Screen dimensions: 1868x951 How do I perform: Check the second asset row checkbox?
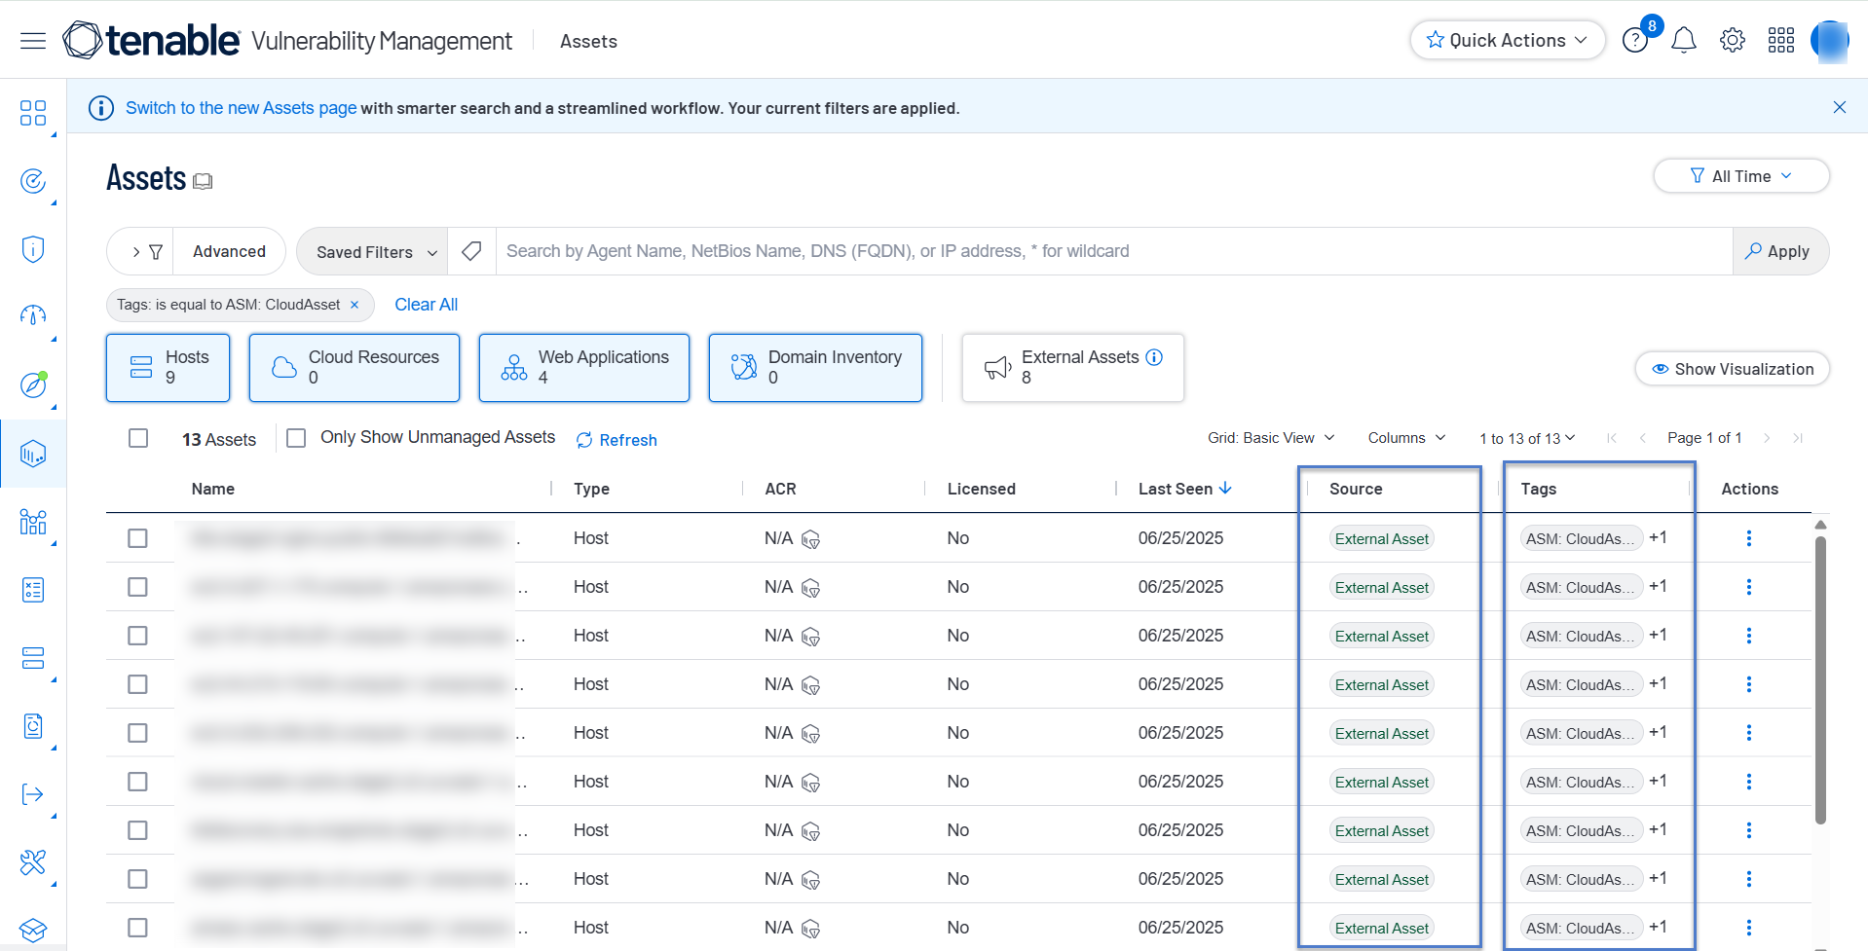[138, 587]
